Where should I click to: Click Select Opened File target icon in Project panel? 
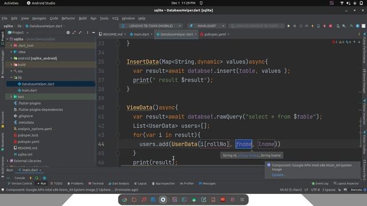click(68, 33)
